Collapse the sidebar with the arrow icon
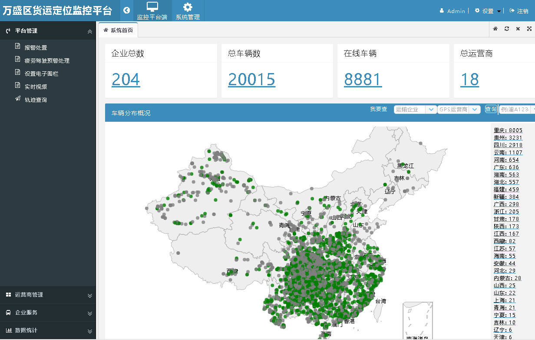Viewport: 535px width, 340px height. coord(126,10)
